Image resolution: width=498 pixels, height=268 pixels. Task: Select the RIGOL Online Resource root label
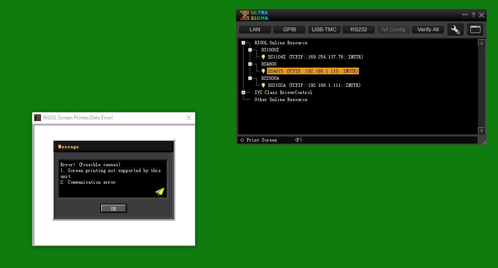pos(281,43)
